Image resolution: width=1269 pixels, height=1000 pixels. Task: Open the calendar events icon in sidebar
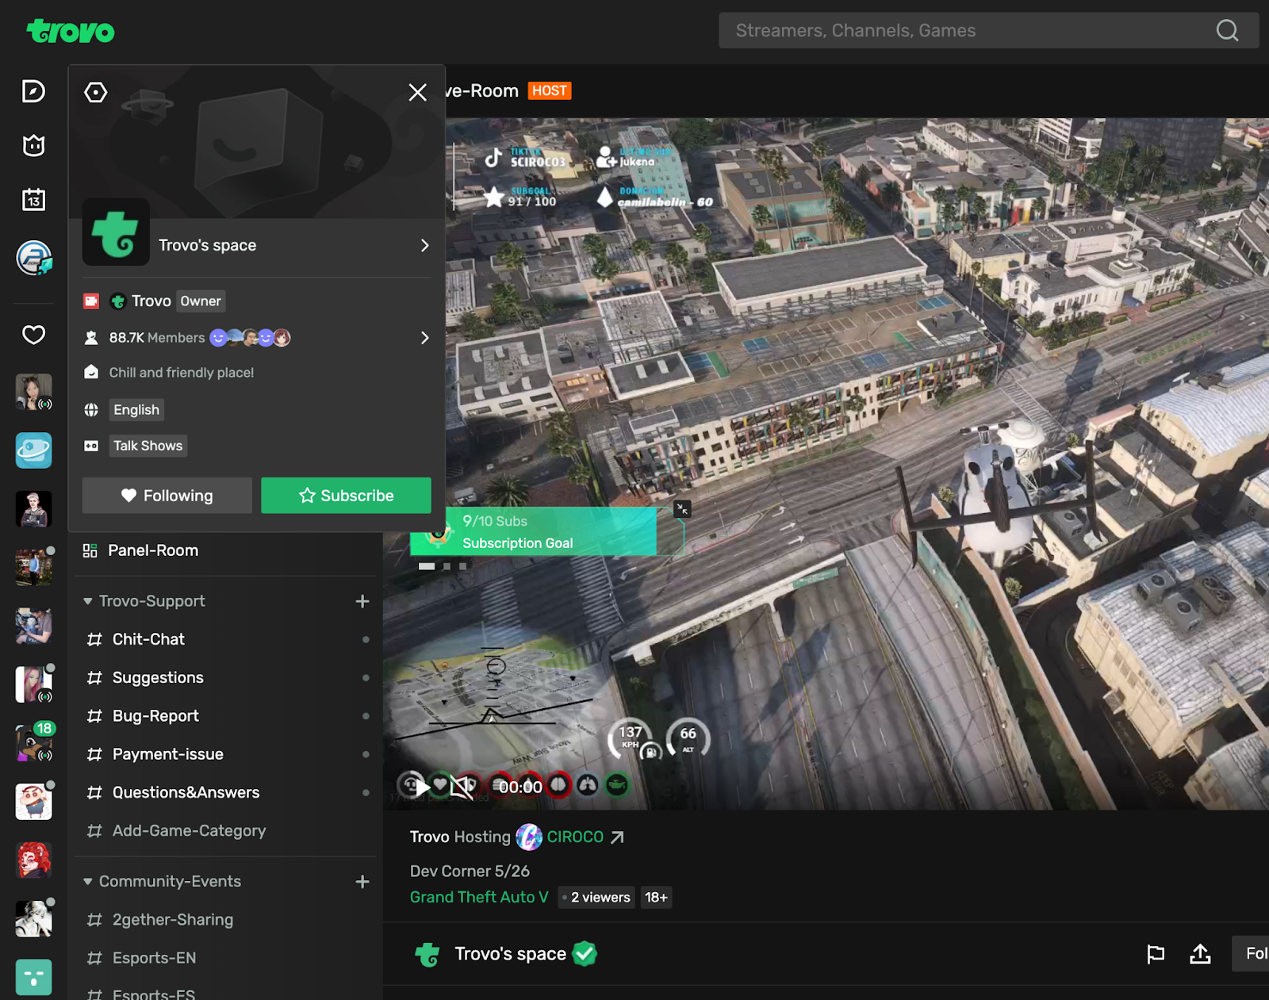pos(33,199)
